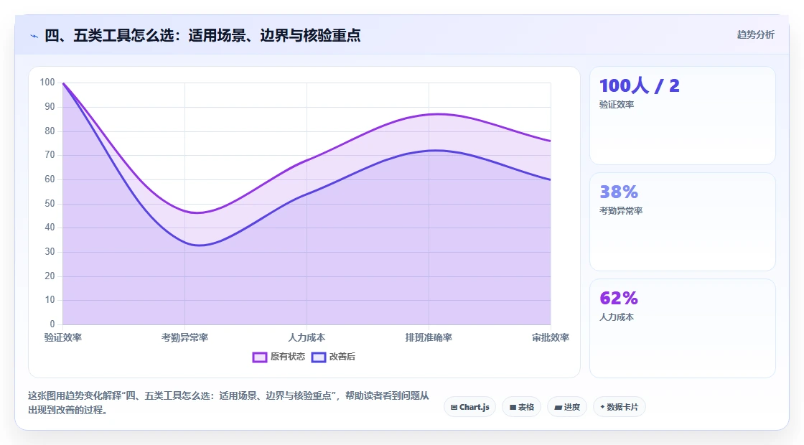Select the 进度 tag chip
Image resolution: width=804 pixels, height=445 pixels.
(x=567, y=407)
